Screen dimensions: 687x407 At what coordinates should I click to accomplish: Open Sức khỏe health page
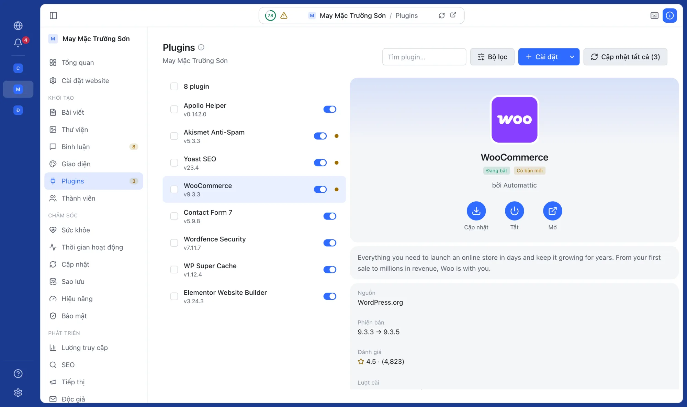click(93, 230)
